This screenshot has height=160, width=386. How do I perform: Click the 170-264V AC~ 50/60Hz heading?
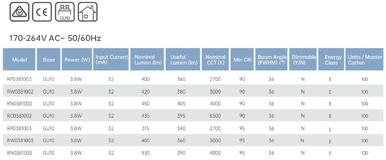55,38
